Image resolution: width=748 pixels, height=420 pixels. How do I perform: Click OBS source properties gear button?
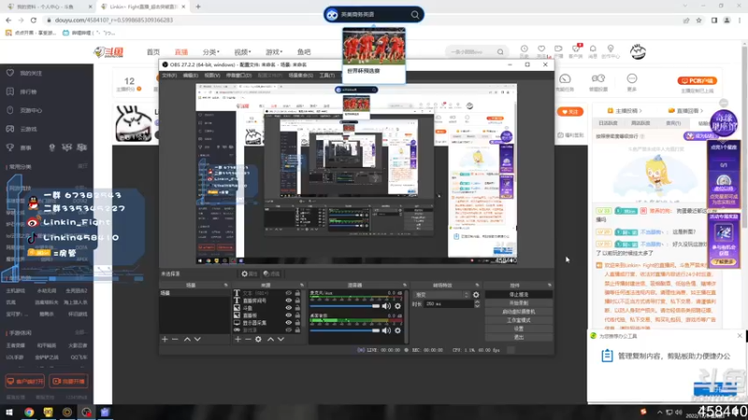point(249,273)
